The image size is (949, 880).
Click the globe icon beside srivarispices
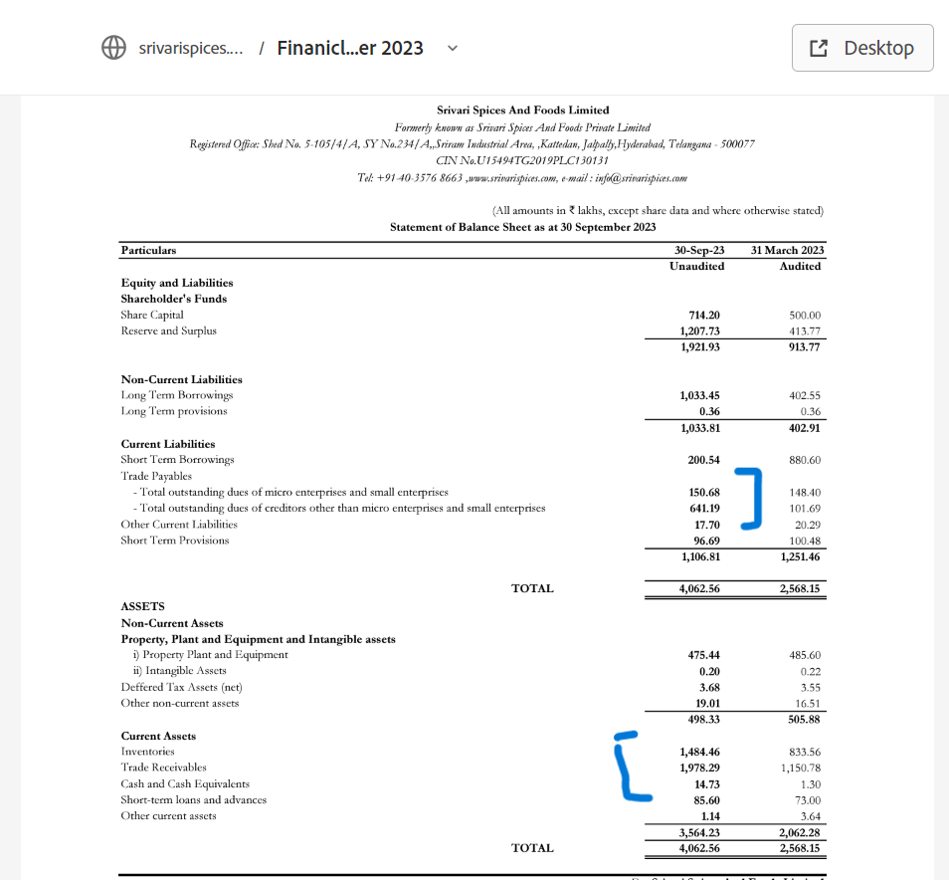(x=113, y=48)
